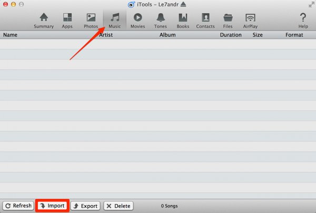Open the Summary home section

coord(44,21)
